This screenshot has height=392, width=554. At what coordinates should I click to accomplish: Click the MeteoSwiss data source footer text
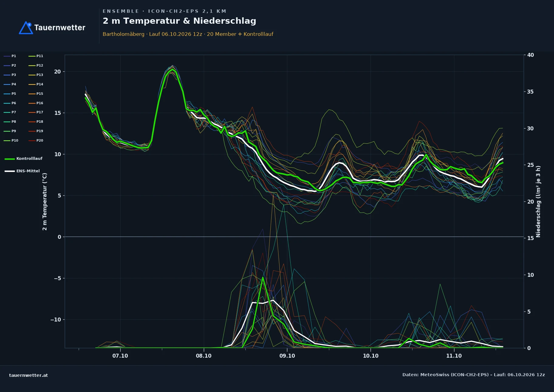[x=474, y=375]
